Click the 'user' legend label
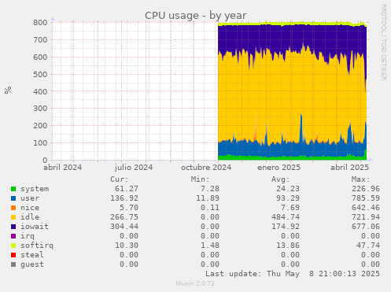Screen dimensions: 391x292 point(30,198)
